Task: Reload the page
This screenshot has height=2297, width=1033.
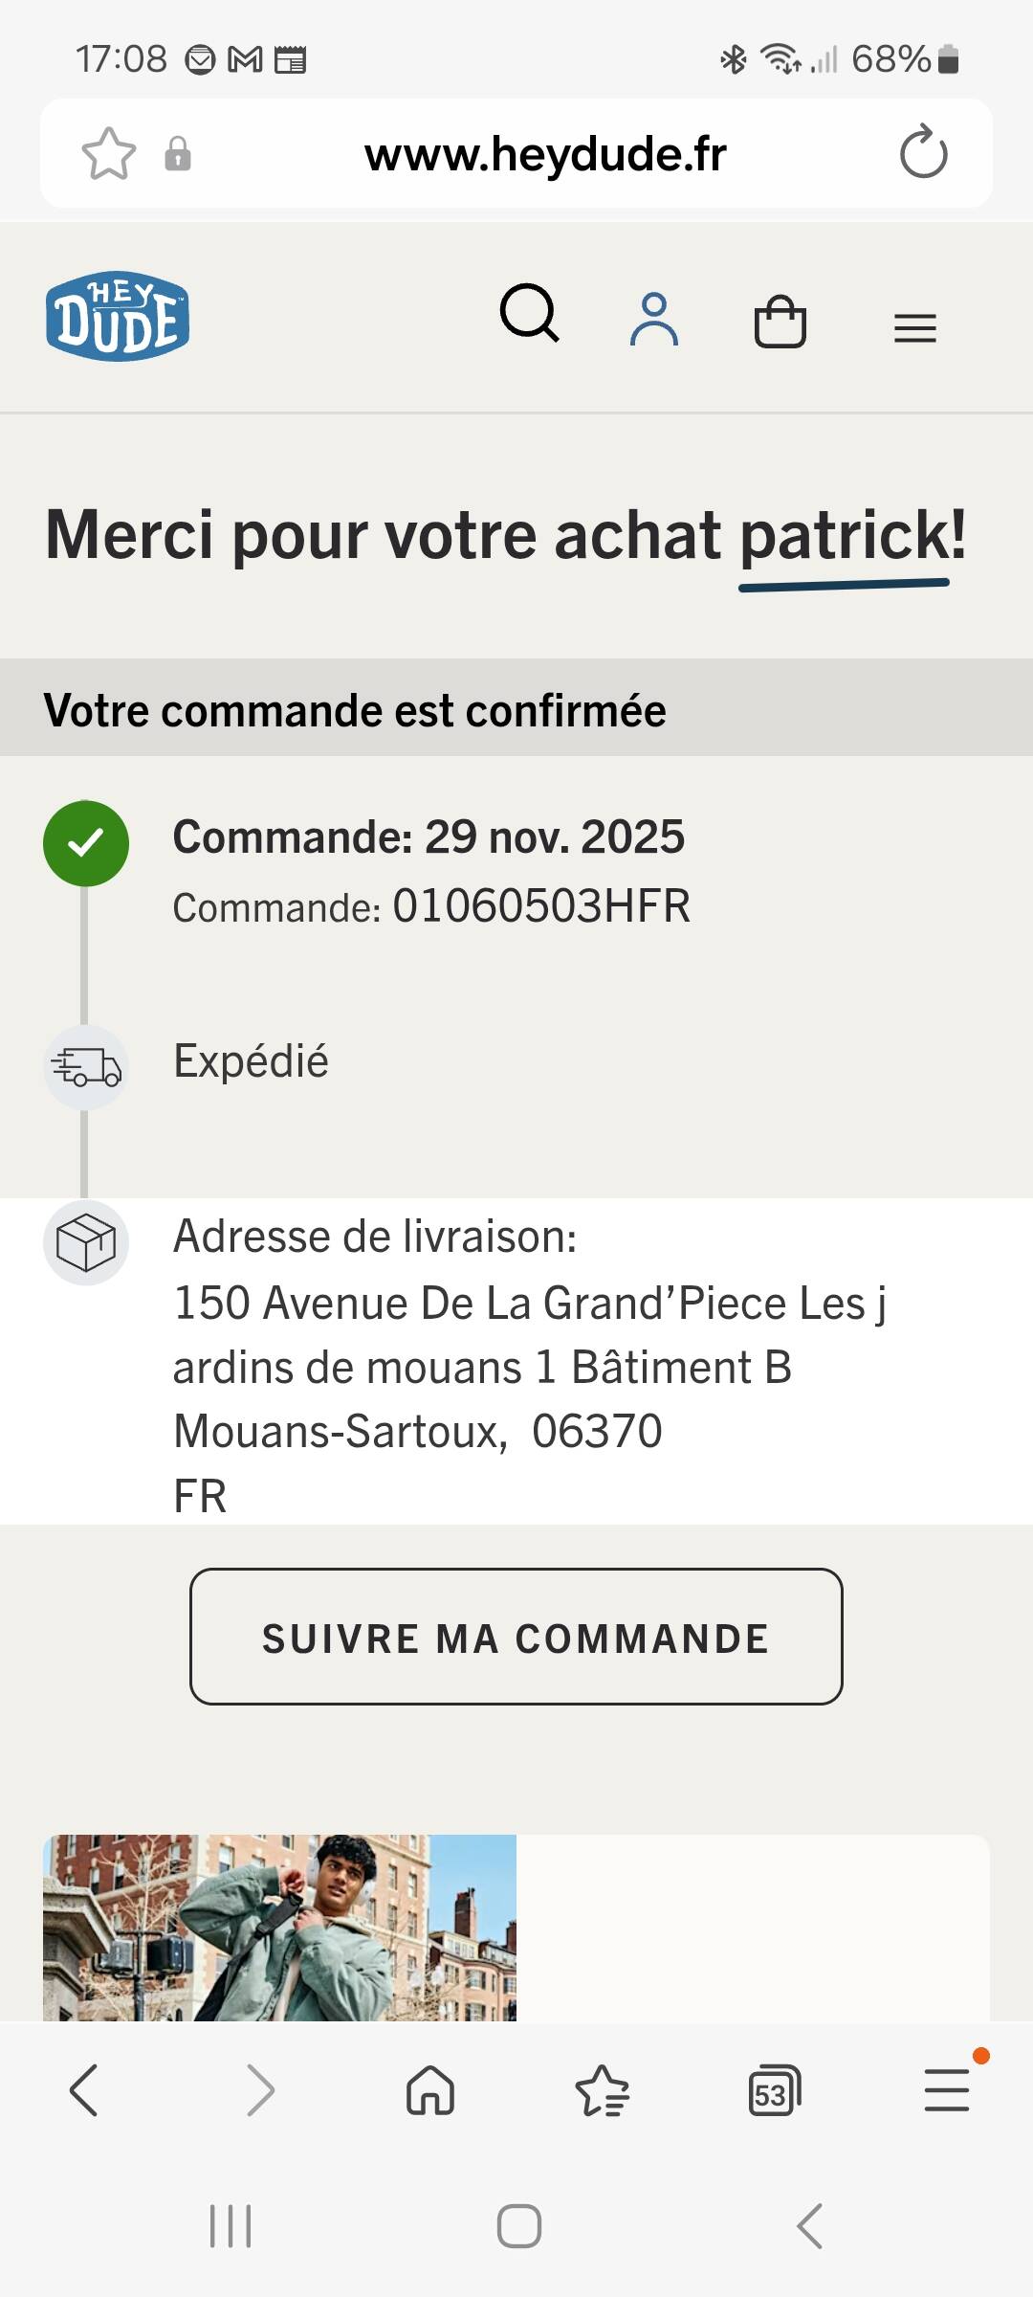Action: (x=923, y=152)
